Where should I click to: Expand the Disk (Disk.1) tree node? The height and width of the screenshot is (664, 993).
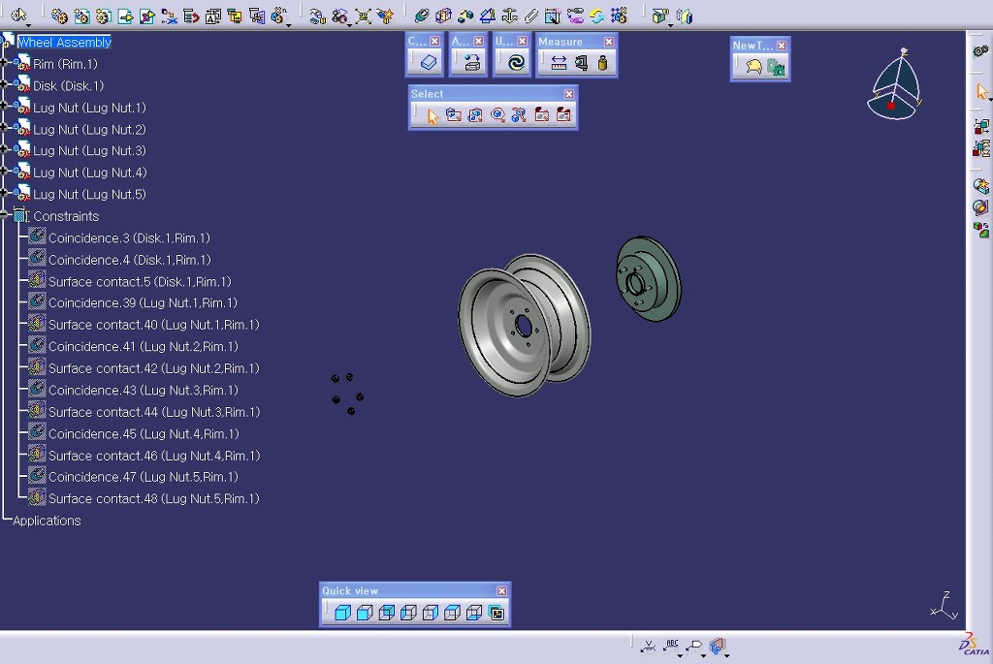click(x=5, y=85)
